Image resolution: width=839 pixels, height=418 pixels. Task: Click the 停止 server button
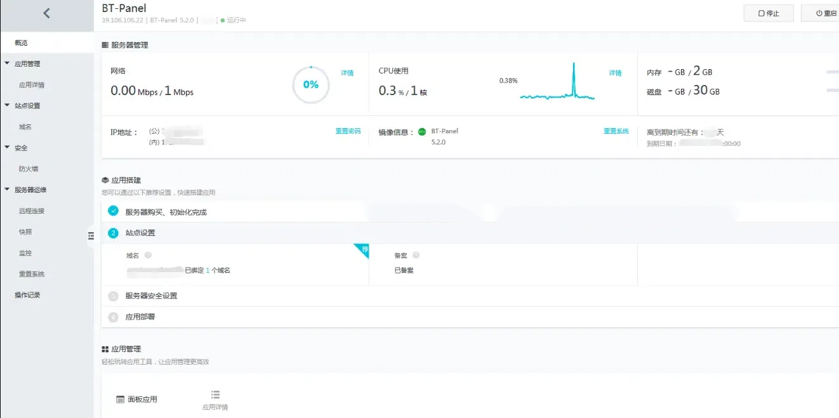click(769, 13)
